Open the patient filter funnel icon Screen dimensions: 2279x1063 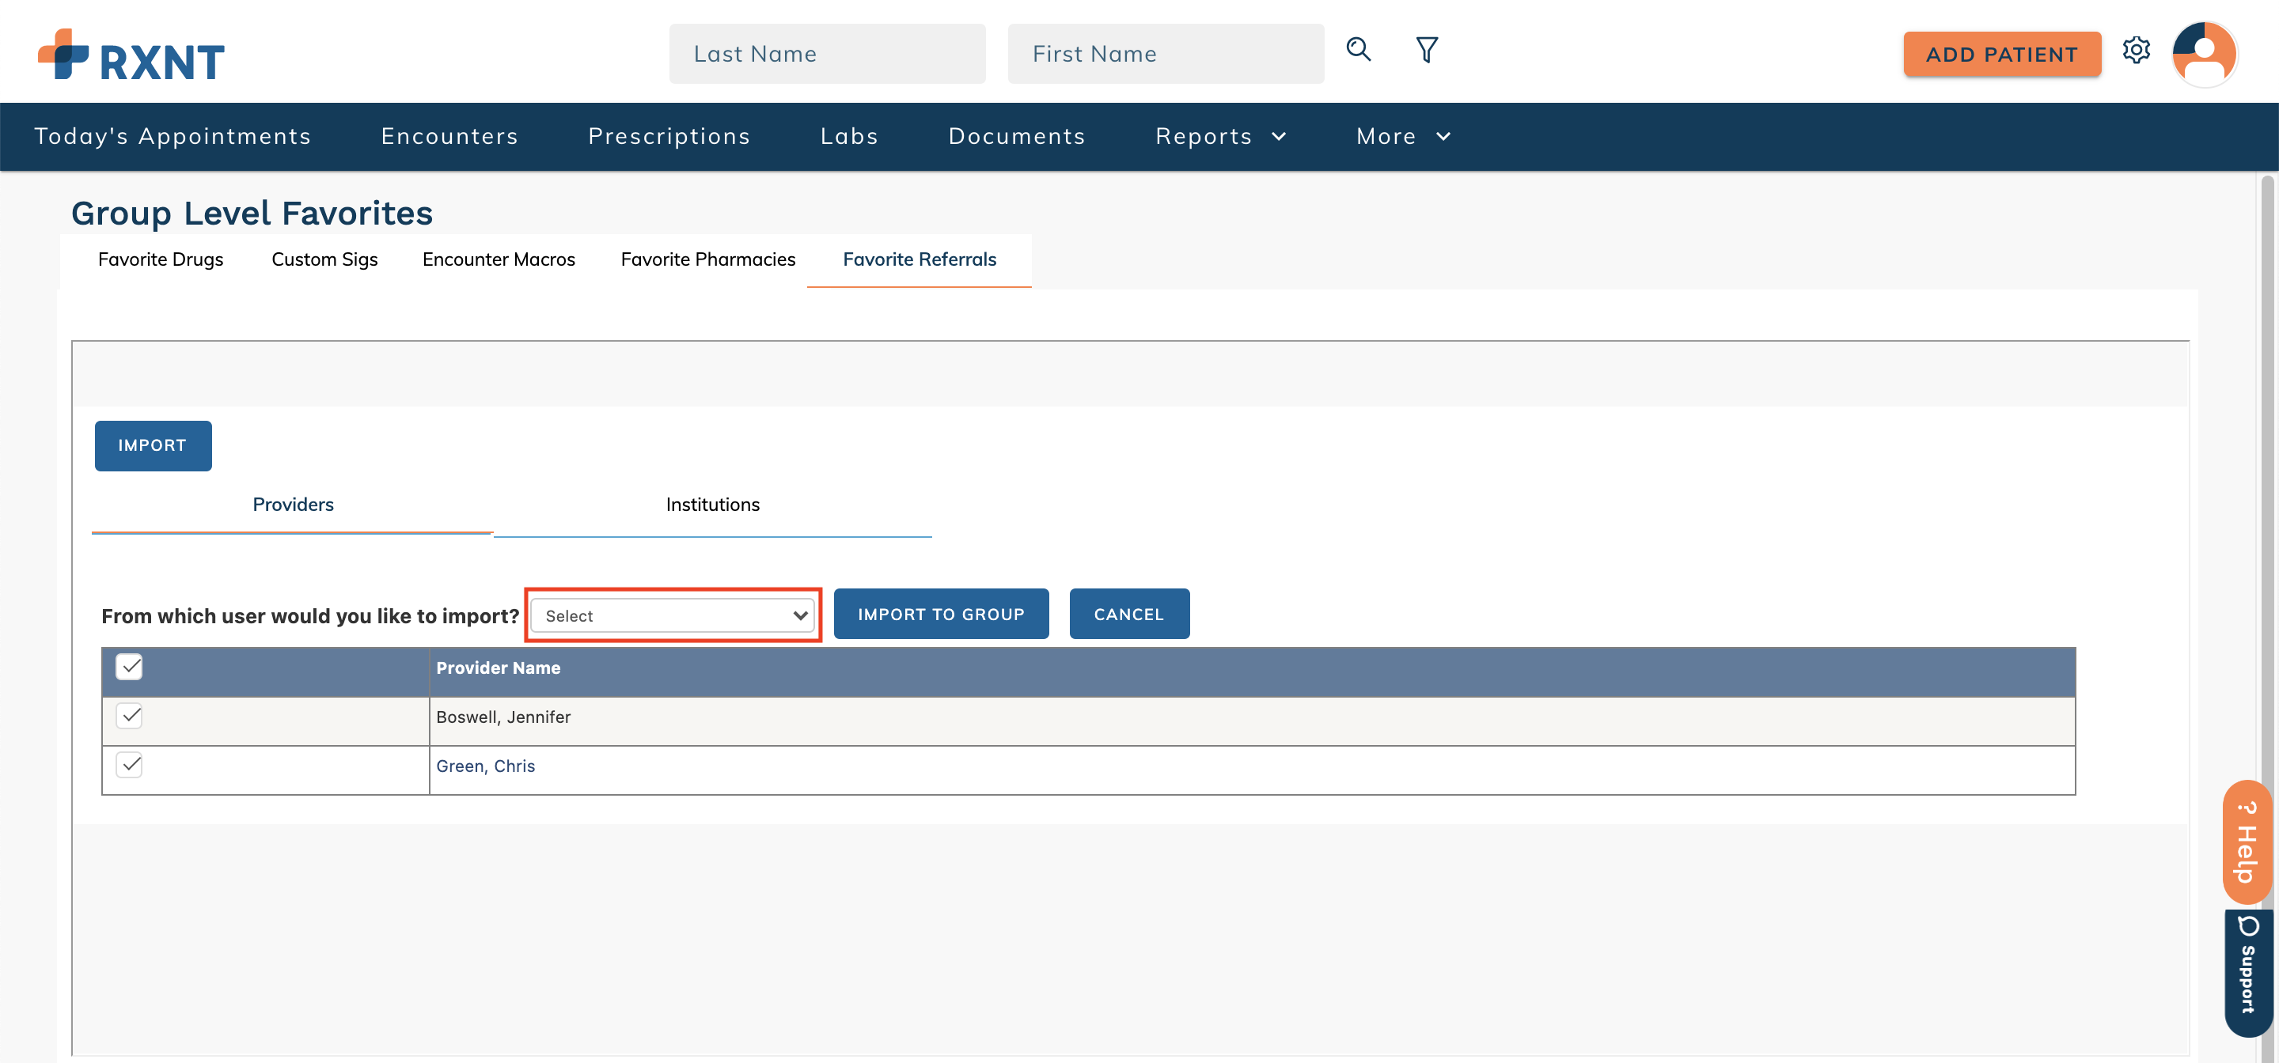click(1426, 50)
